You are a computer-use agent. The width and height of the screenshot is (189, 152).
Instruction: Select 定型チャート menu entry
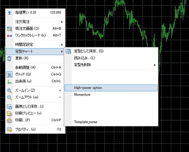pos(35,51)
